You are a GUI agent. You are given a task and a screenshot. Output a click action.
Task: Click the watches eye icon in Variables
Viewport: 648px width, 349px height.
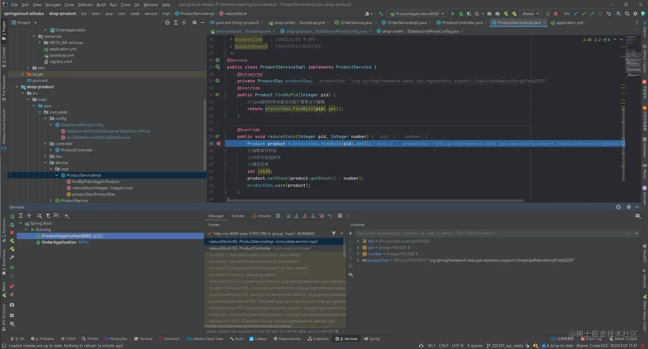(x=351, y=274)
